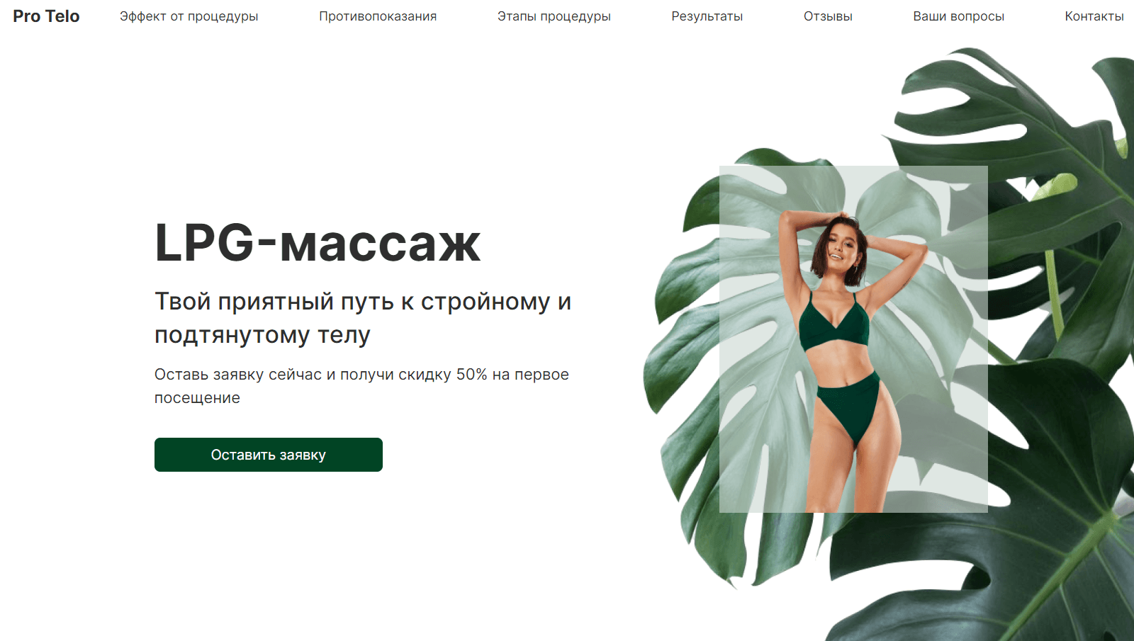Click the 50% discount offer text
Viewport: 1134px width, 641px height.
(361, 386)
